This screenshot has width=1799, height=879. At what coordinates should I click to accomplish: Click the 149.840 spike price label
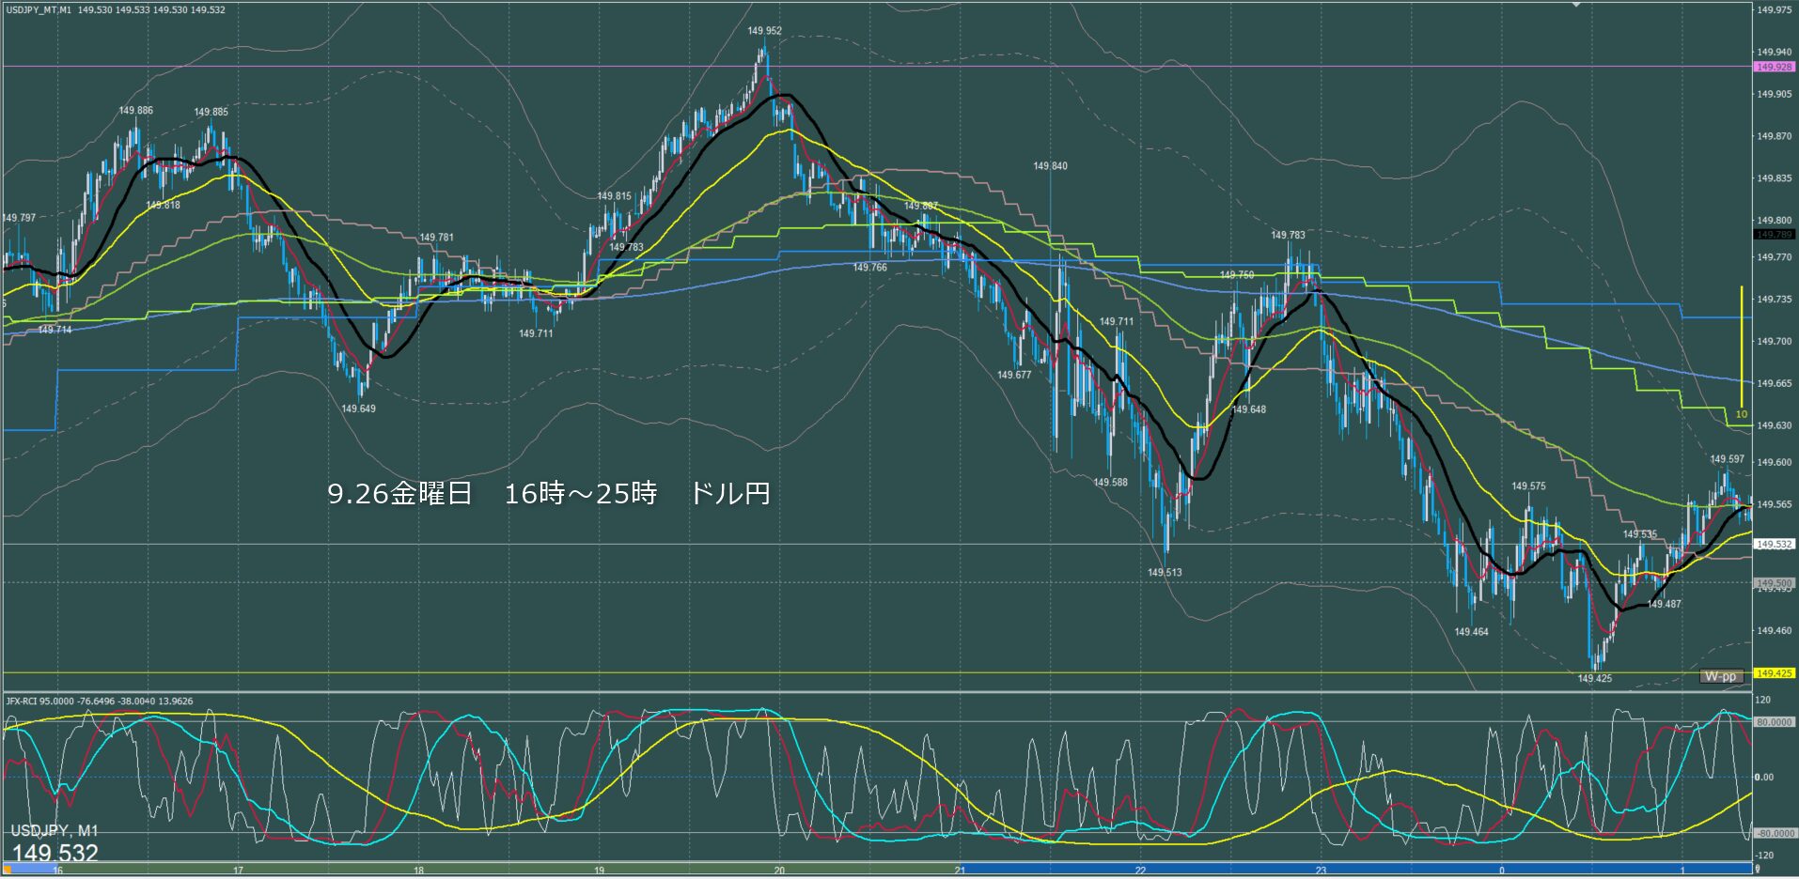1050,166
